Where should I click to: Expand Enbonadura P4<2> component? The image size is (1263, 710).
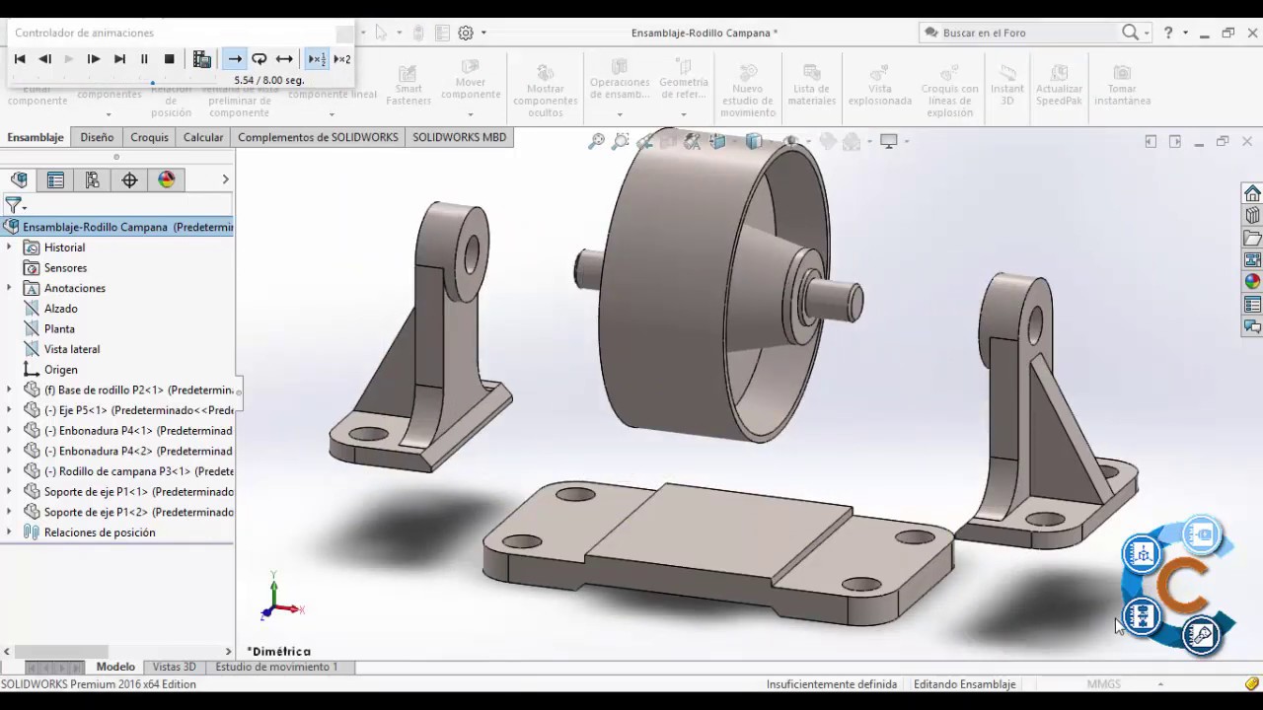point(9,451)
